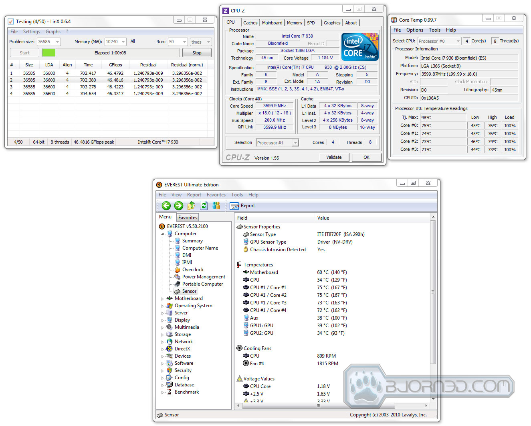Open the Run count dropdown in LinX
The width and height of the screenshot is (531, 426).
tap(184, 42)
